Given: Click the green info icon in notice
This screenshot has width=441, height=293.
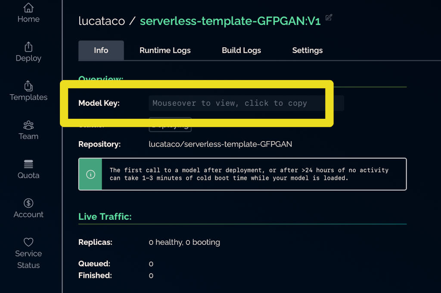Looking at the screenshot, I should 90,174.
